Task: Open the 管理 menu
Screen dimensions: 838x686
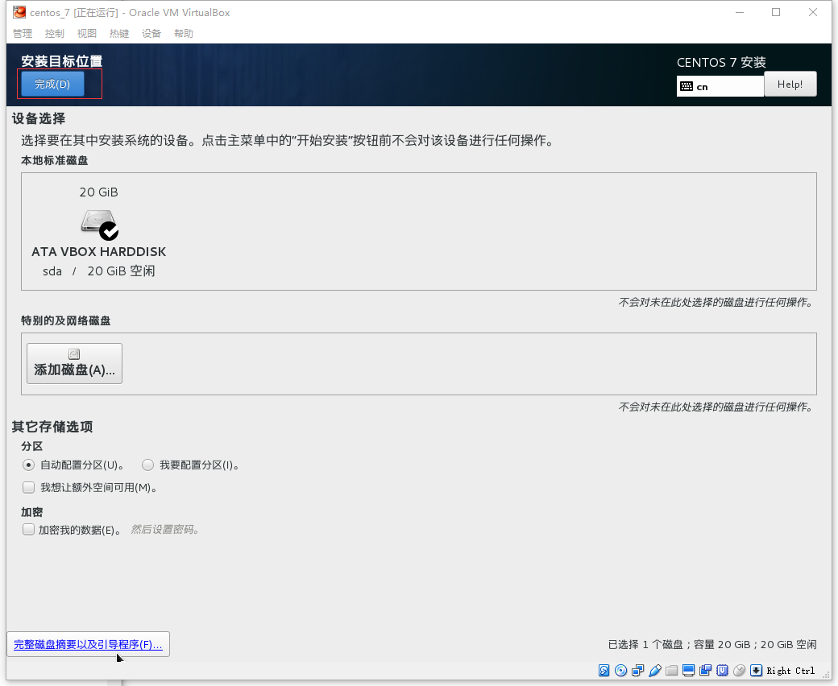Action: (x=23, y=33)
